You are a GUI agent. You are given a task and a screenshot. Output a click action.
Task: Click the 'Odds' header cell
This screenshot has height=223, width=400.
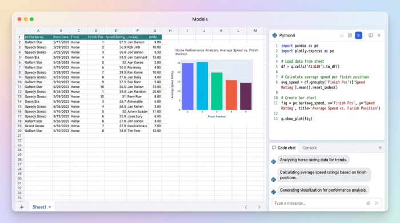[155, 37]
